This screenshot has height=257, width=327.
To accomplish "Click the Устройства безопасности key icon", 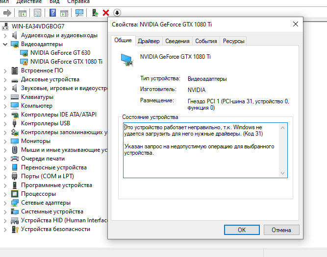I will coord(15,229).
